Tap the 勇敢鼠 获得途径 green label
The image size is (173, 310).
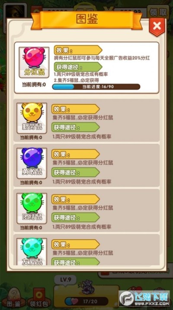tap(76, 172)
